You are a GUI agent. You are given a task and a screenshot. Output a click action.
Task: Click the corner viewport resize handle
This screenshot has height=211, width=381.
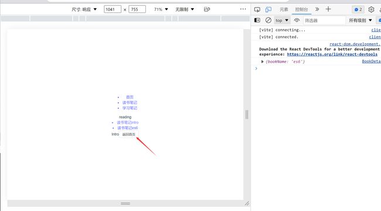click(x=247, y=203)
